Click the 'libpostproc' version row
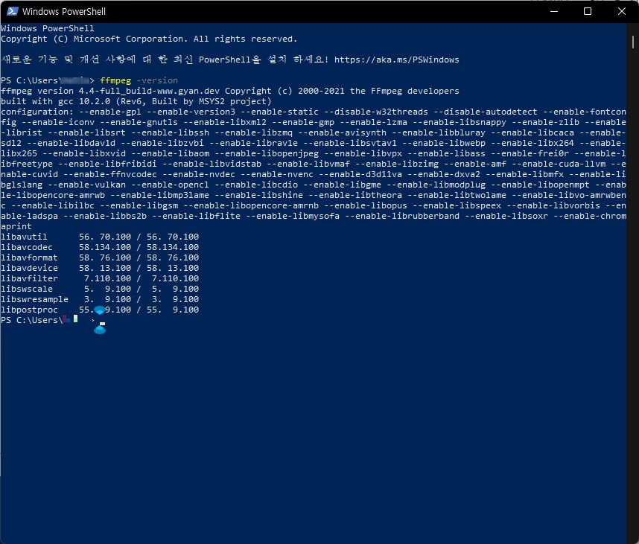639x544 pixels. [x=100, y=310]
